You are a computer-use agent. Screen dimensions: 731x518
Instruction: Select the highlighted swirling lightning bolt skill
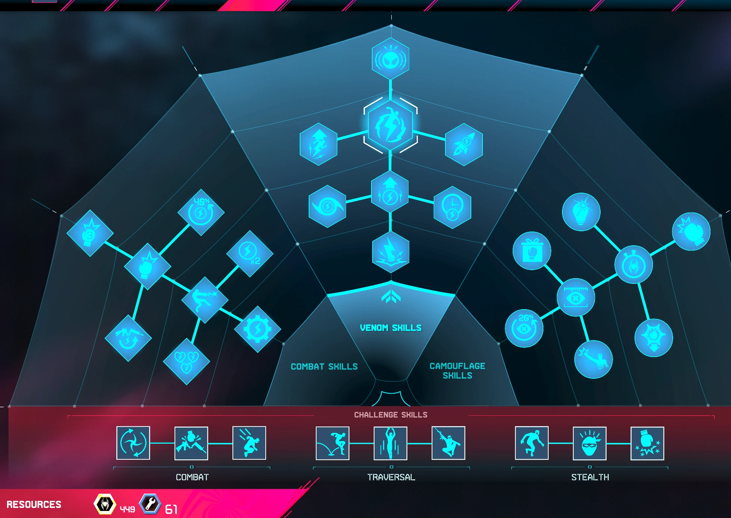tap(391, 125)
